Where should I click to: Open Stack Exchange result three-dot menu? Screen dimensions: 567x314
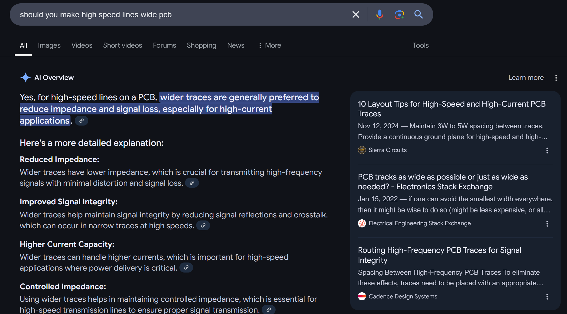547,224
